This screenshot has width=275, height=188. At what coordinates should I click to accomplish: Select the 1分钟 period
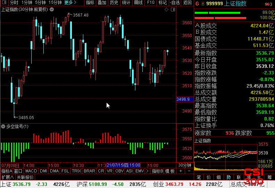pos(27,2)
